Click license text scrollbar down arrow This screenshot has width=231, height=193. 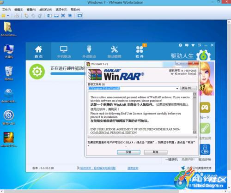(195, 132)
